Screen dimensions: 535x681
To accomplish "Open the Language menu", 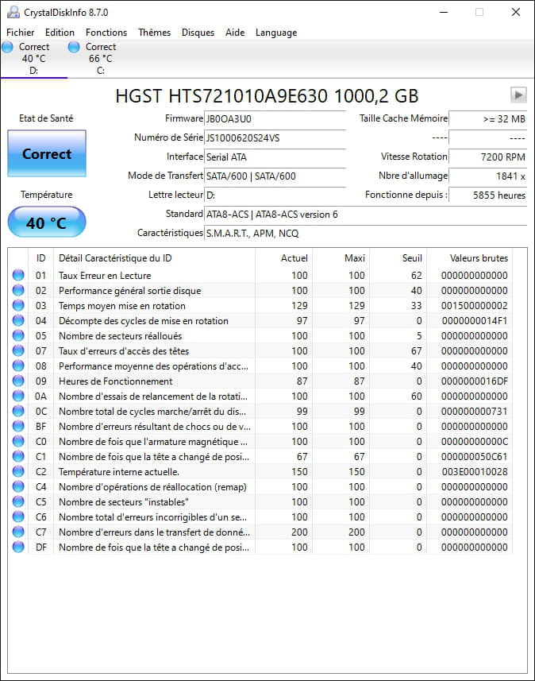I will (x=276, y=33).
